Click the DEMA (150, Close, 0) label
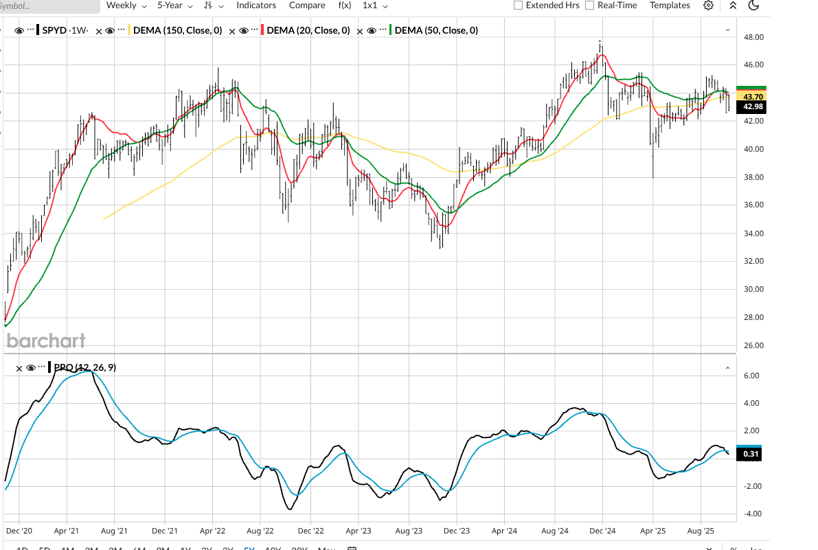This screenshot has width=818, height=550. point(177,30)
